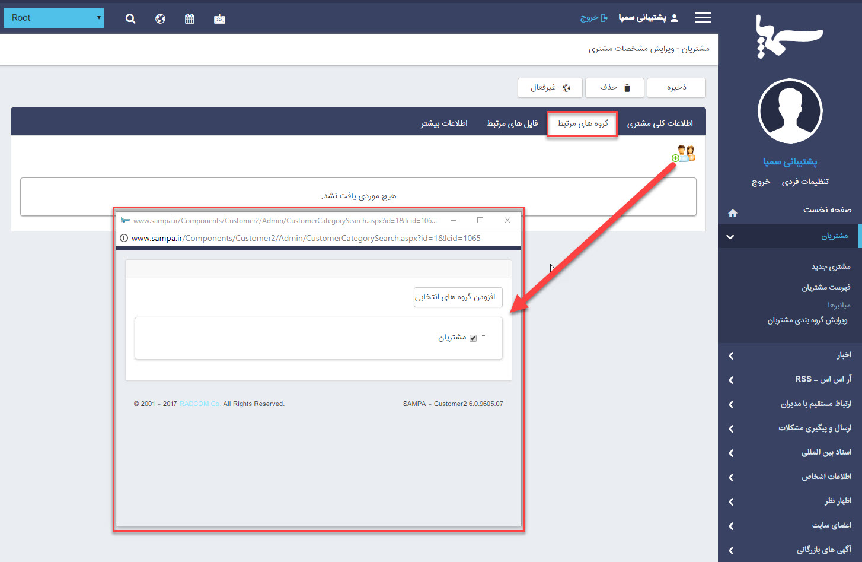Screen dimensions: 862x562
Task: Click the mail inbox icon in top bar
Action: coord(219,19)
